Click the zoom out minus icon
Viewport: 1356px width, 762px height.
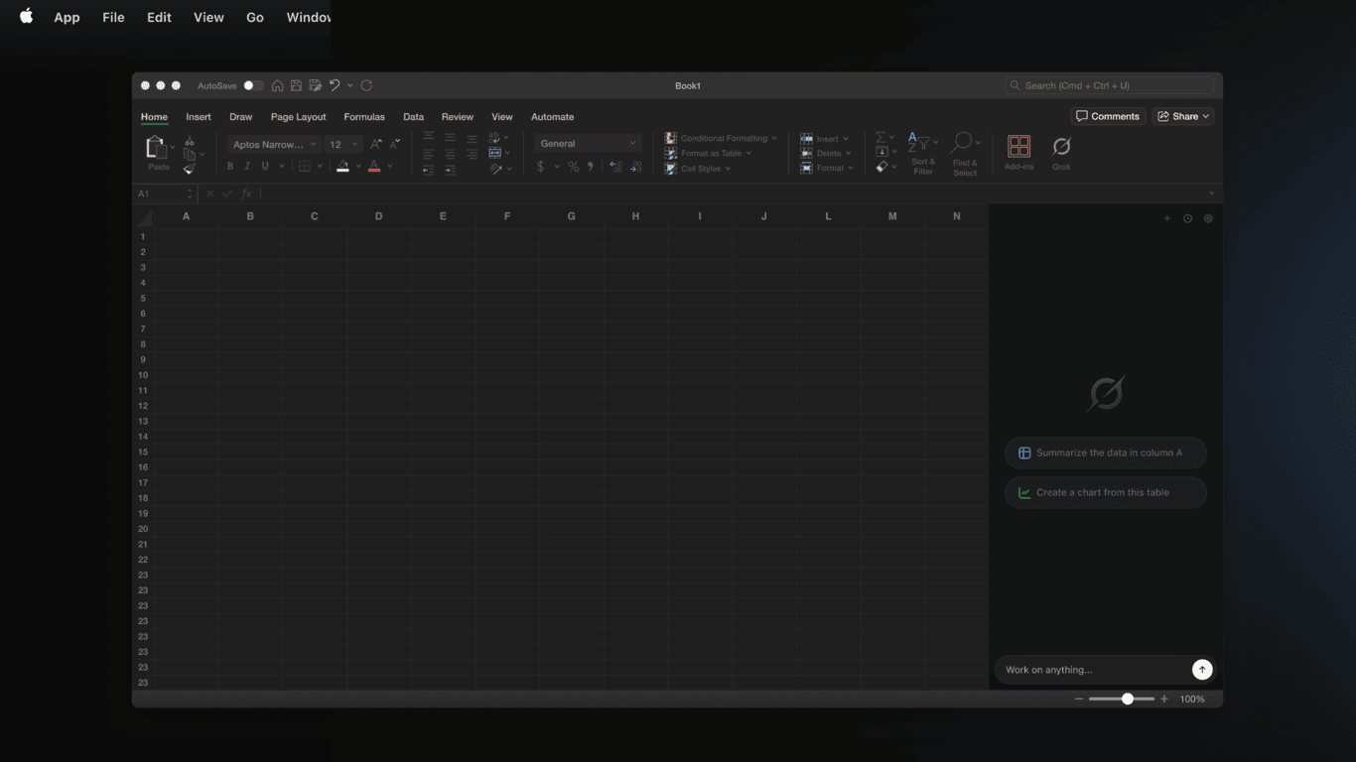(1079, 699)
